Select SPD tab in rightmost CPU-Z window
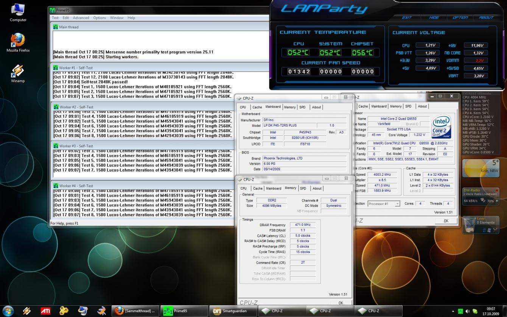This screenshot has height=317, width=507. (408, 106)
